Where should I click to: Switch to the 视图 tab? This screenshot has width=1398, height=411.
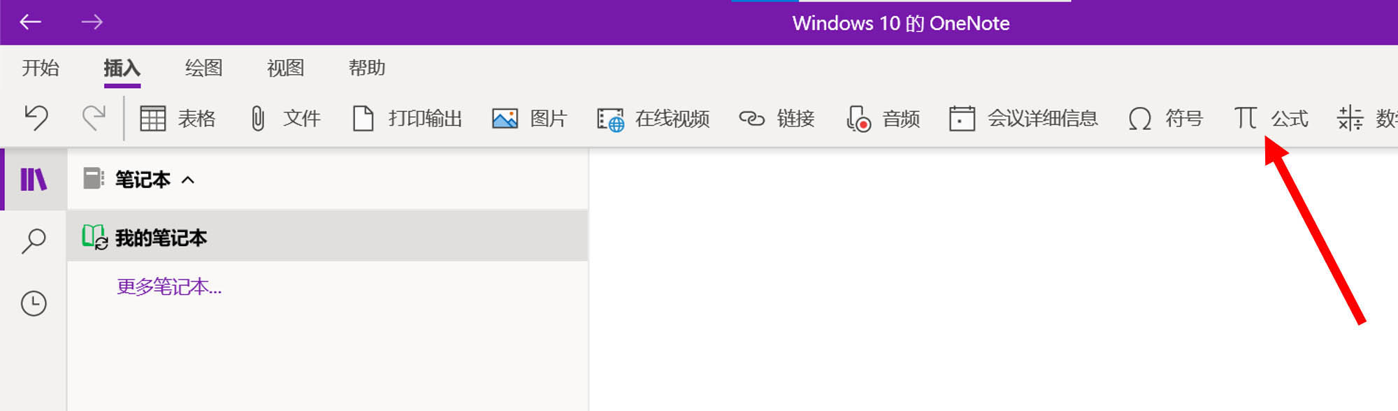[286, 68]
